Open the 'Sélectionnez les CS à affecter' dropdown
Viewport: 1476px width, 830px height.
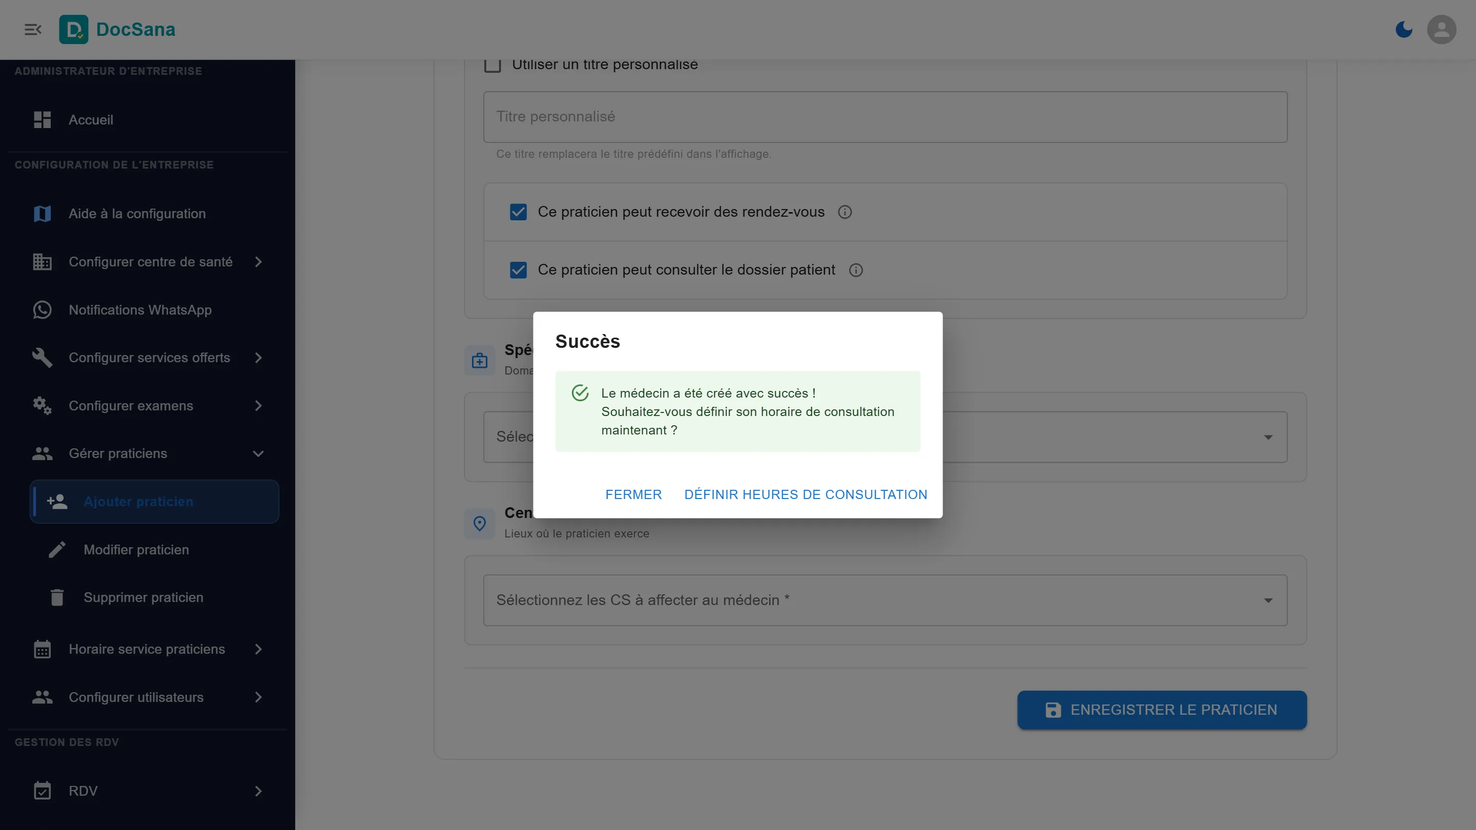885,600
